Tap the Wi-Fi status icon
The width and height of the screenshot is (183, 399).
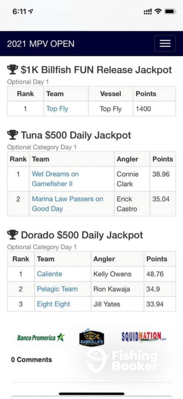[x=158, y=11]
